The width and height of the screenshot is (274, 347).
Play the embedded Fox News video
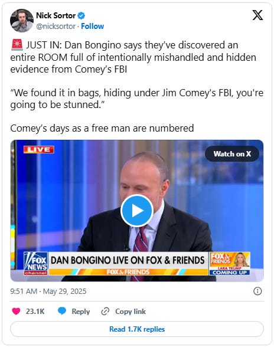(137, 211)
